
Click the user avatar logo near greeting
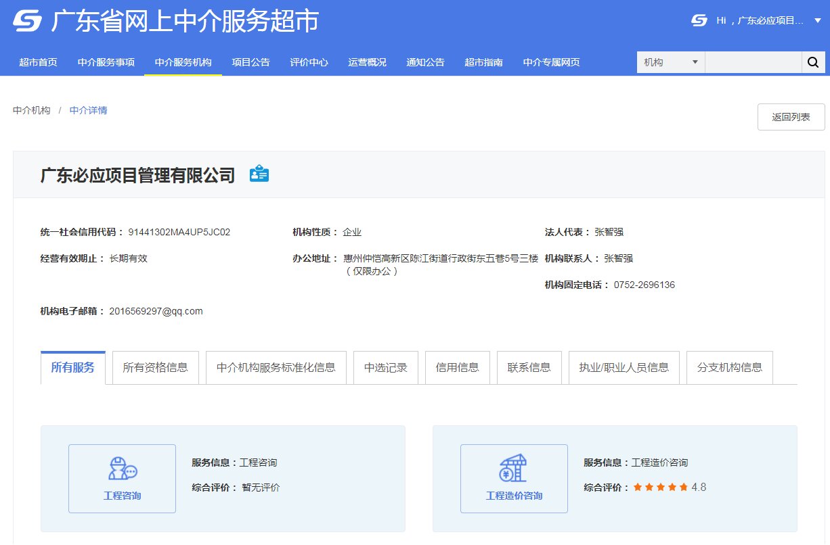[x=699, y=20]
